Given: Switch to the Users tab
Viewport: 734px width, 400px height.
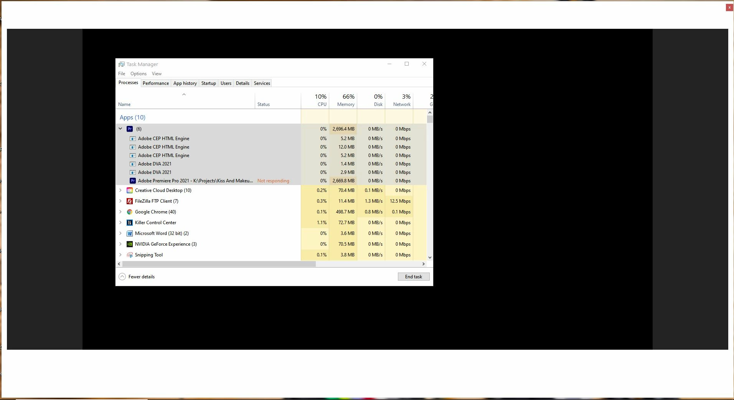Looking at the screenshot, I should [226, 83].
